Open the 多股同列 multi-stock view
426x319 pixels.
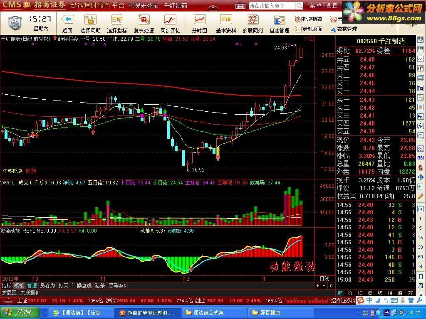(253, 24)
